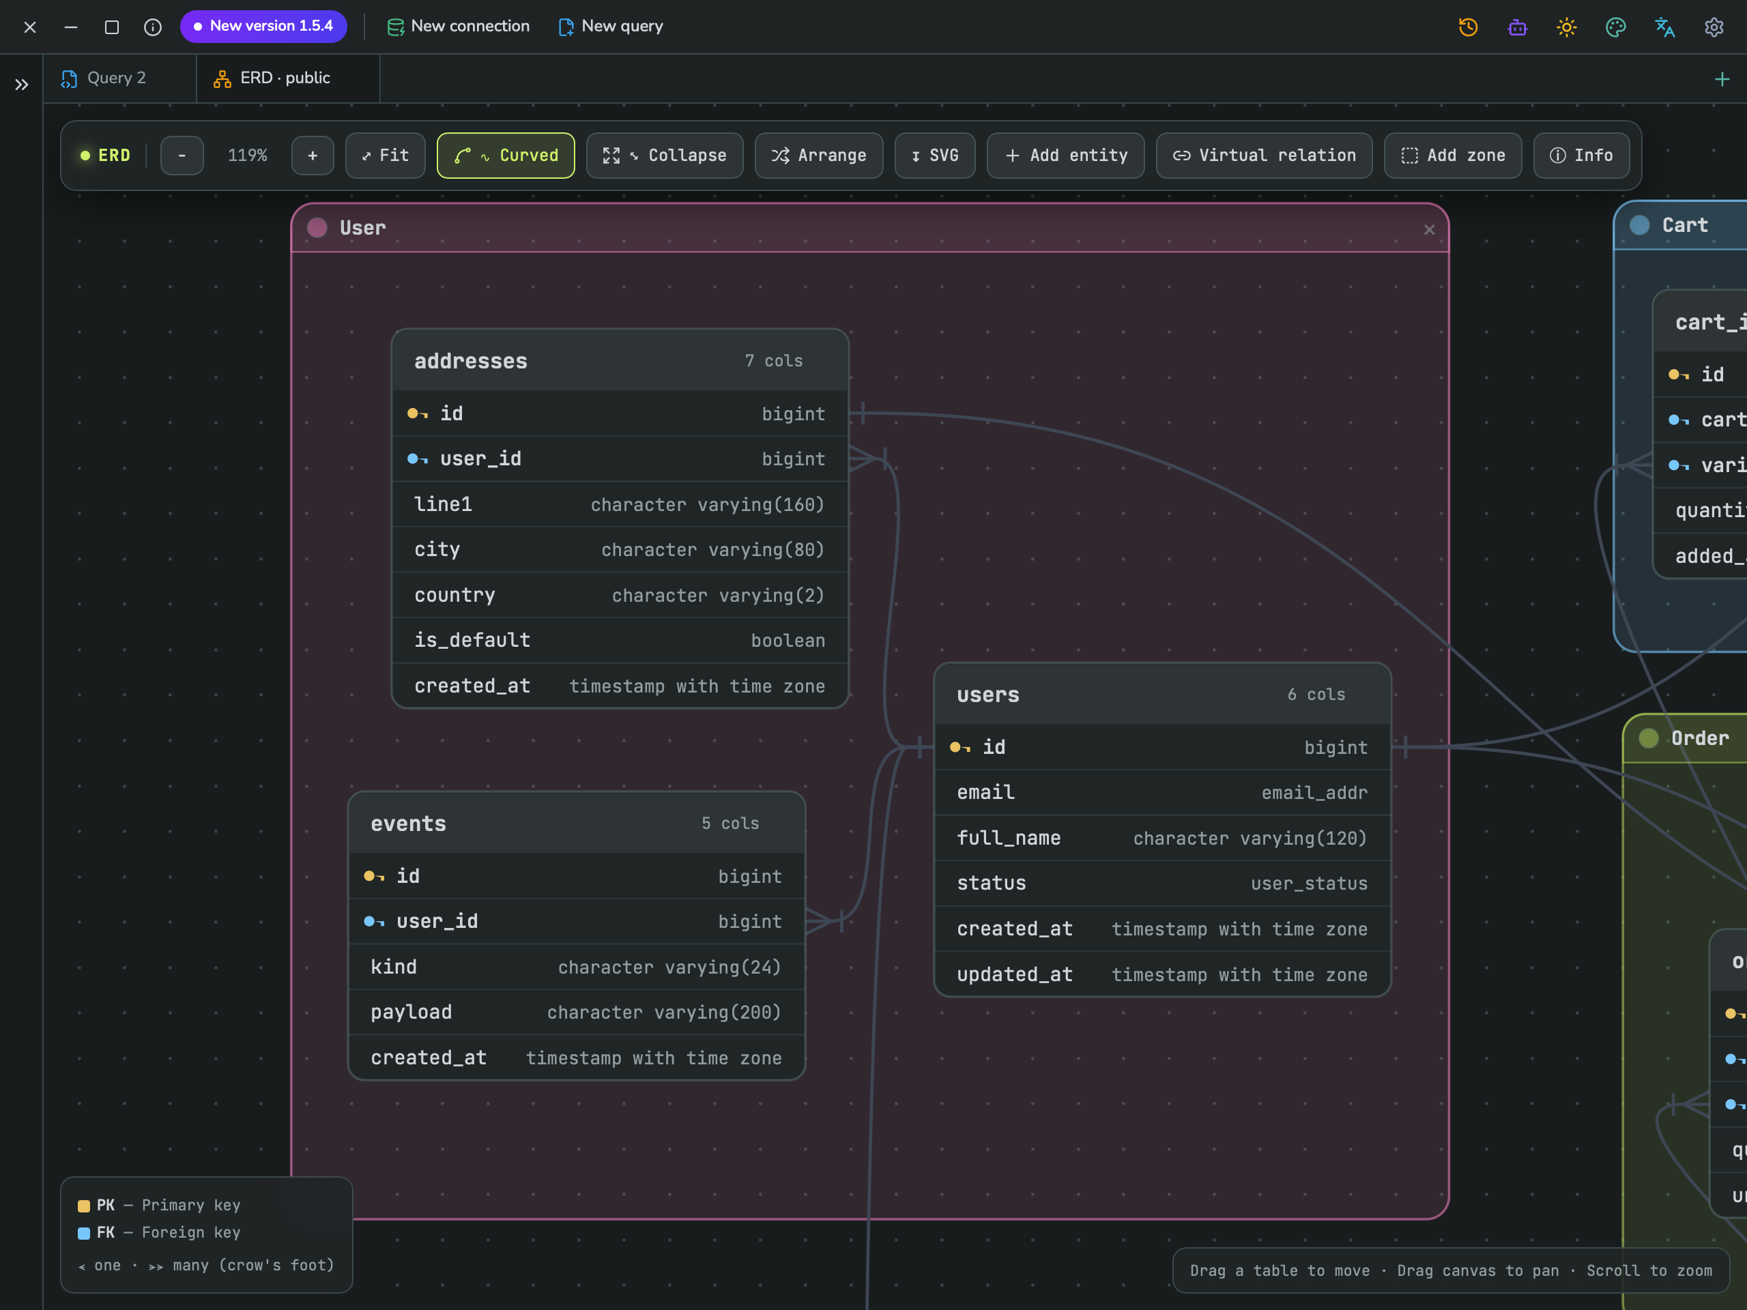Click primary key icon of users id
This screenshot has height=1310, width=1747.
click(x=959, y=747)
